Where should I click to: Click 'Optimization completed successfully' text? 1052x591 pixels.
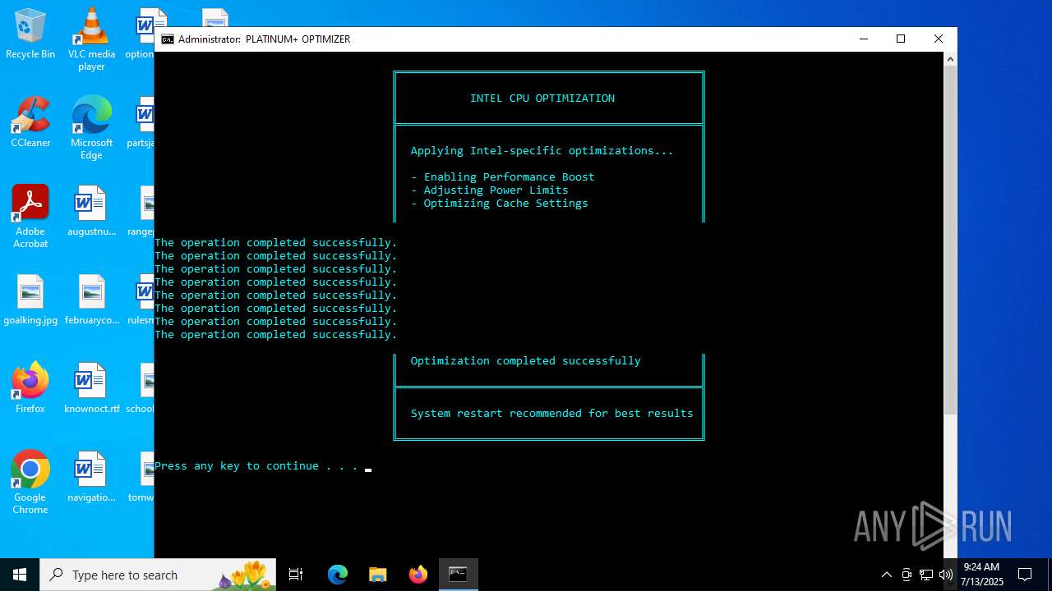coord(525,360)
